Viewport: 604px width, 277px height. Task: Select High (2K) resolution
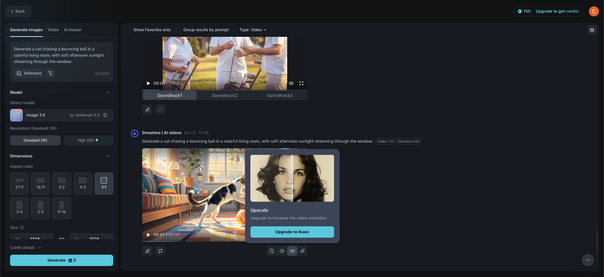pyautogui.click(x=88, y=140)
